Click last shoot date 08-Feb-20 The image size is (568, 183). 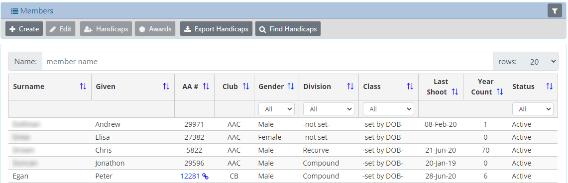(x=441, y=124)
